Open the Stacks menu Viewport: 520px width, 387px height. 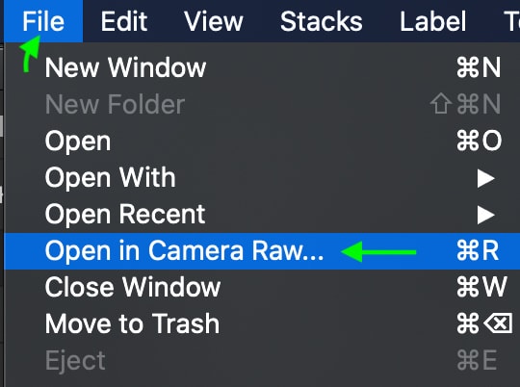point(321,21)
